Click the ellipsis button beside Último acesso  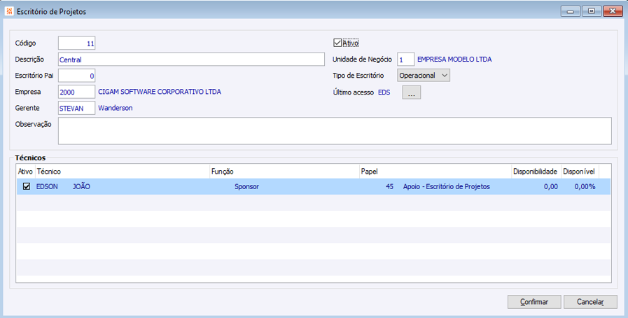[x=412, y=92]
